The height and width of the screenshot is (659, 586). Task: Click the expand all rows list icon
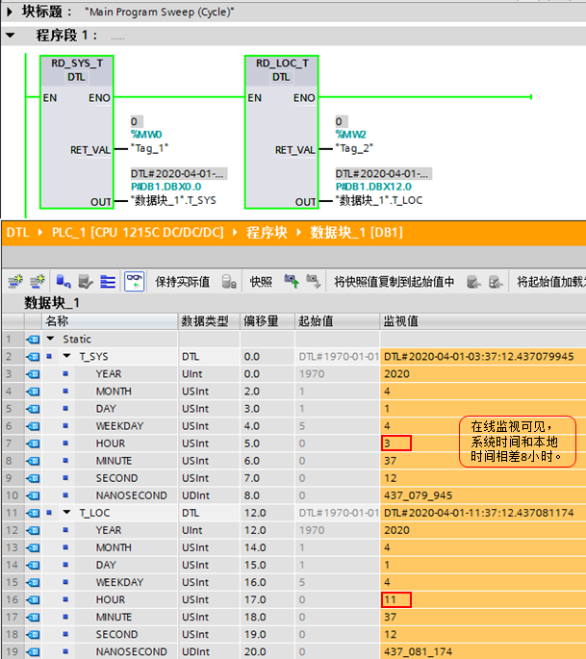(x=108, y=281)
